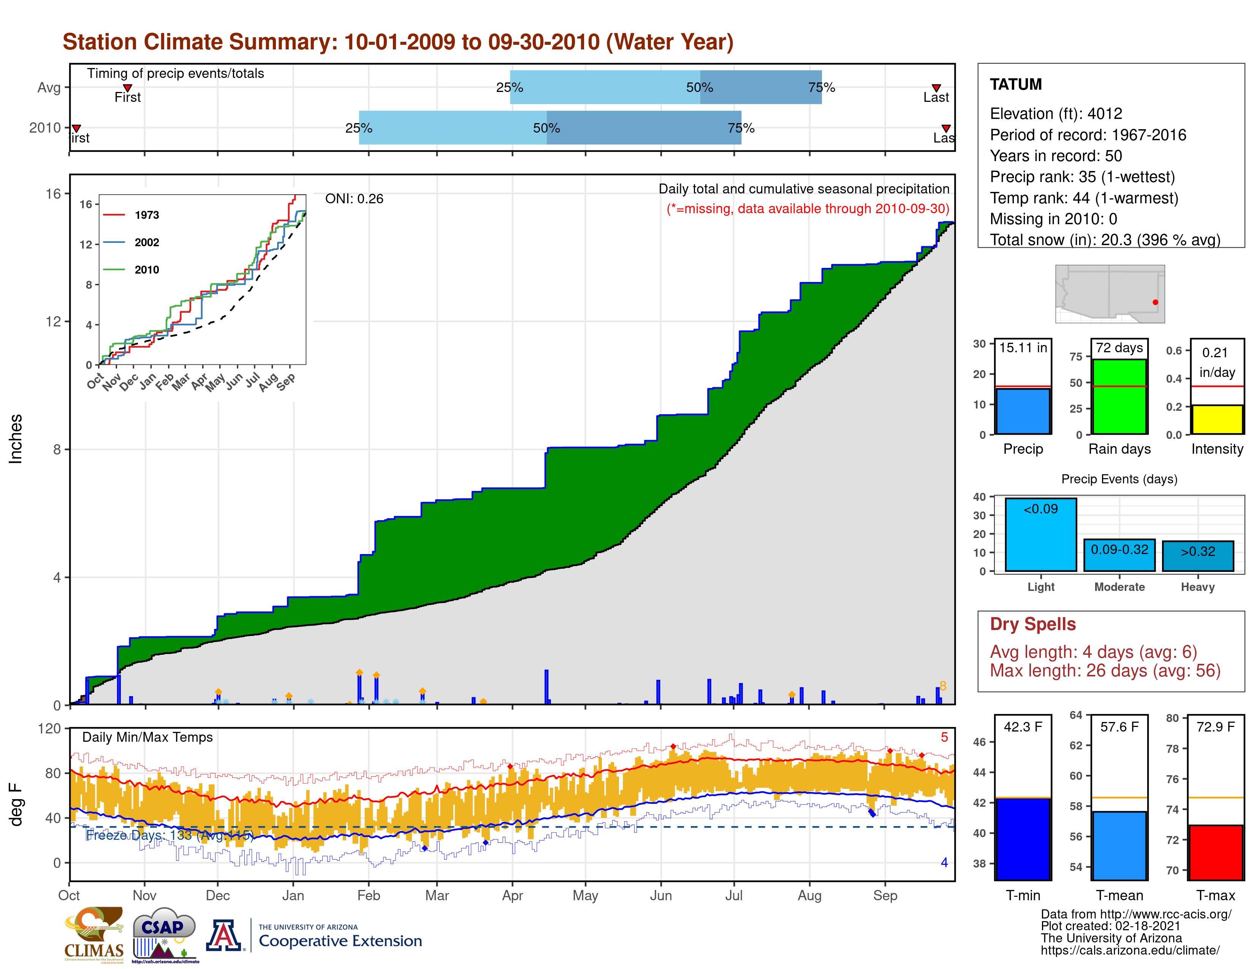Screen dimensions: 1254x969
Task: Click the Avg row 50%-75% darker blue bar
Action: [x=761, y=87]
